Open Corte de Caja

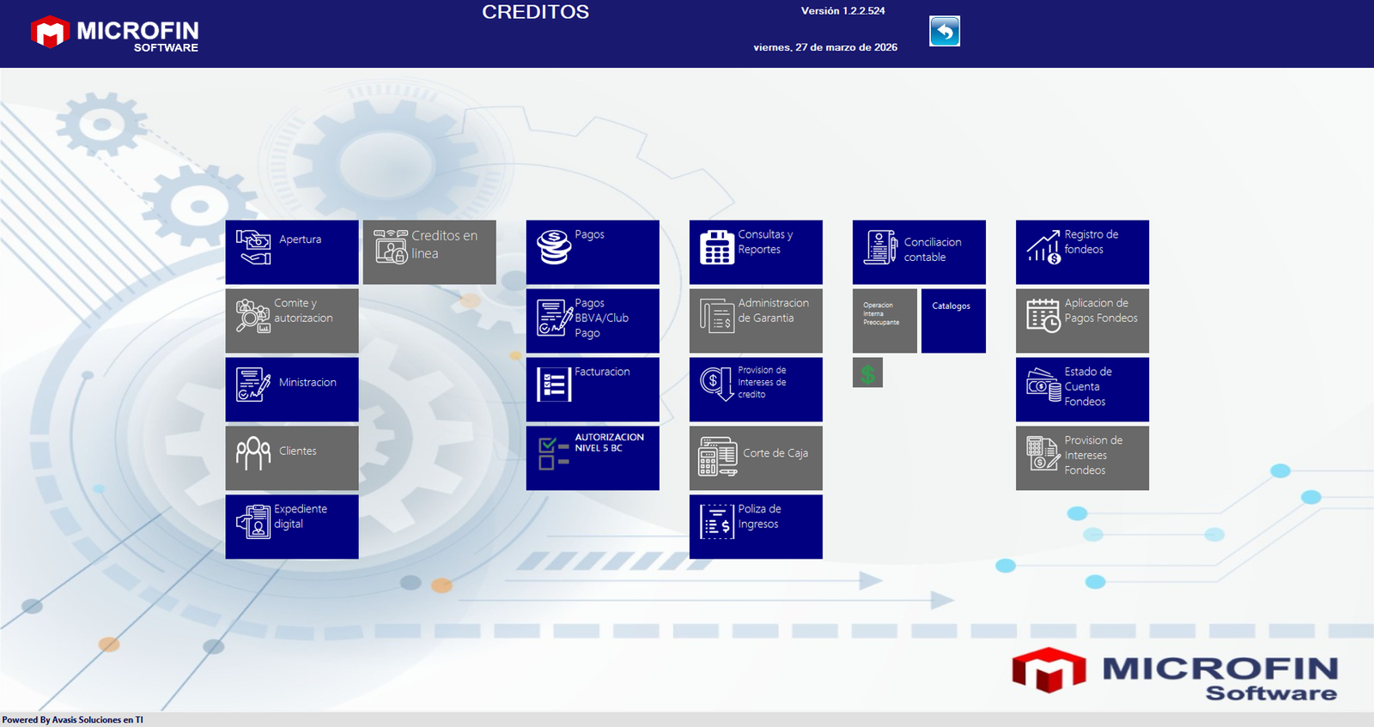coord(756,457)
